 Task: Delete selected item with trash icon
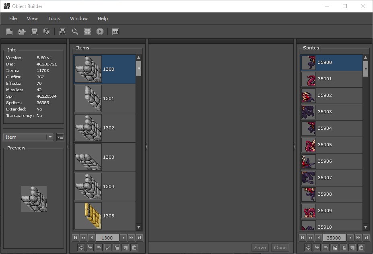tap(134, 248)
